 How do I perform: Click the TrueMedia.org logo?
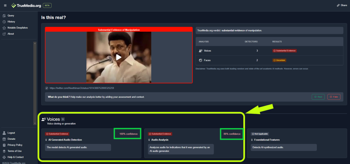[26, 5]
